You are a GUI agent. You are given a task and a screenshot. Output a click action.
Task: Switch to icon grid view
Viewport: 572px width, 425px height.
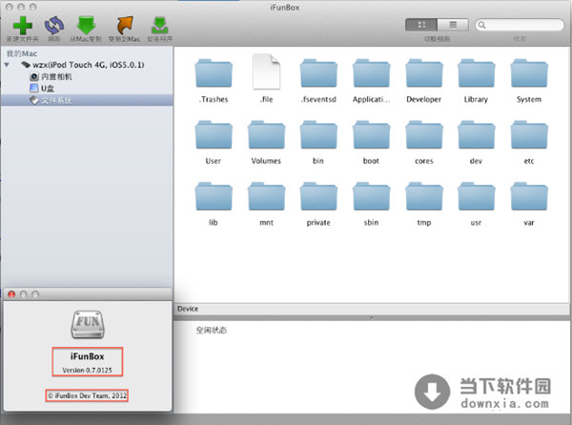point(421,25)
